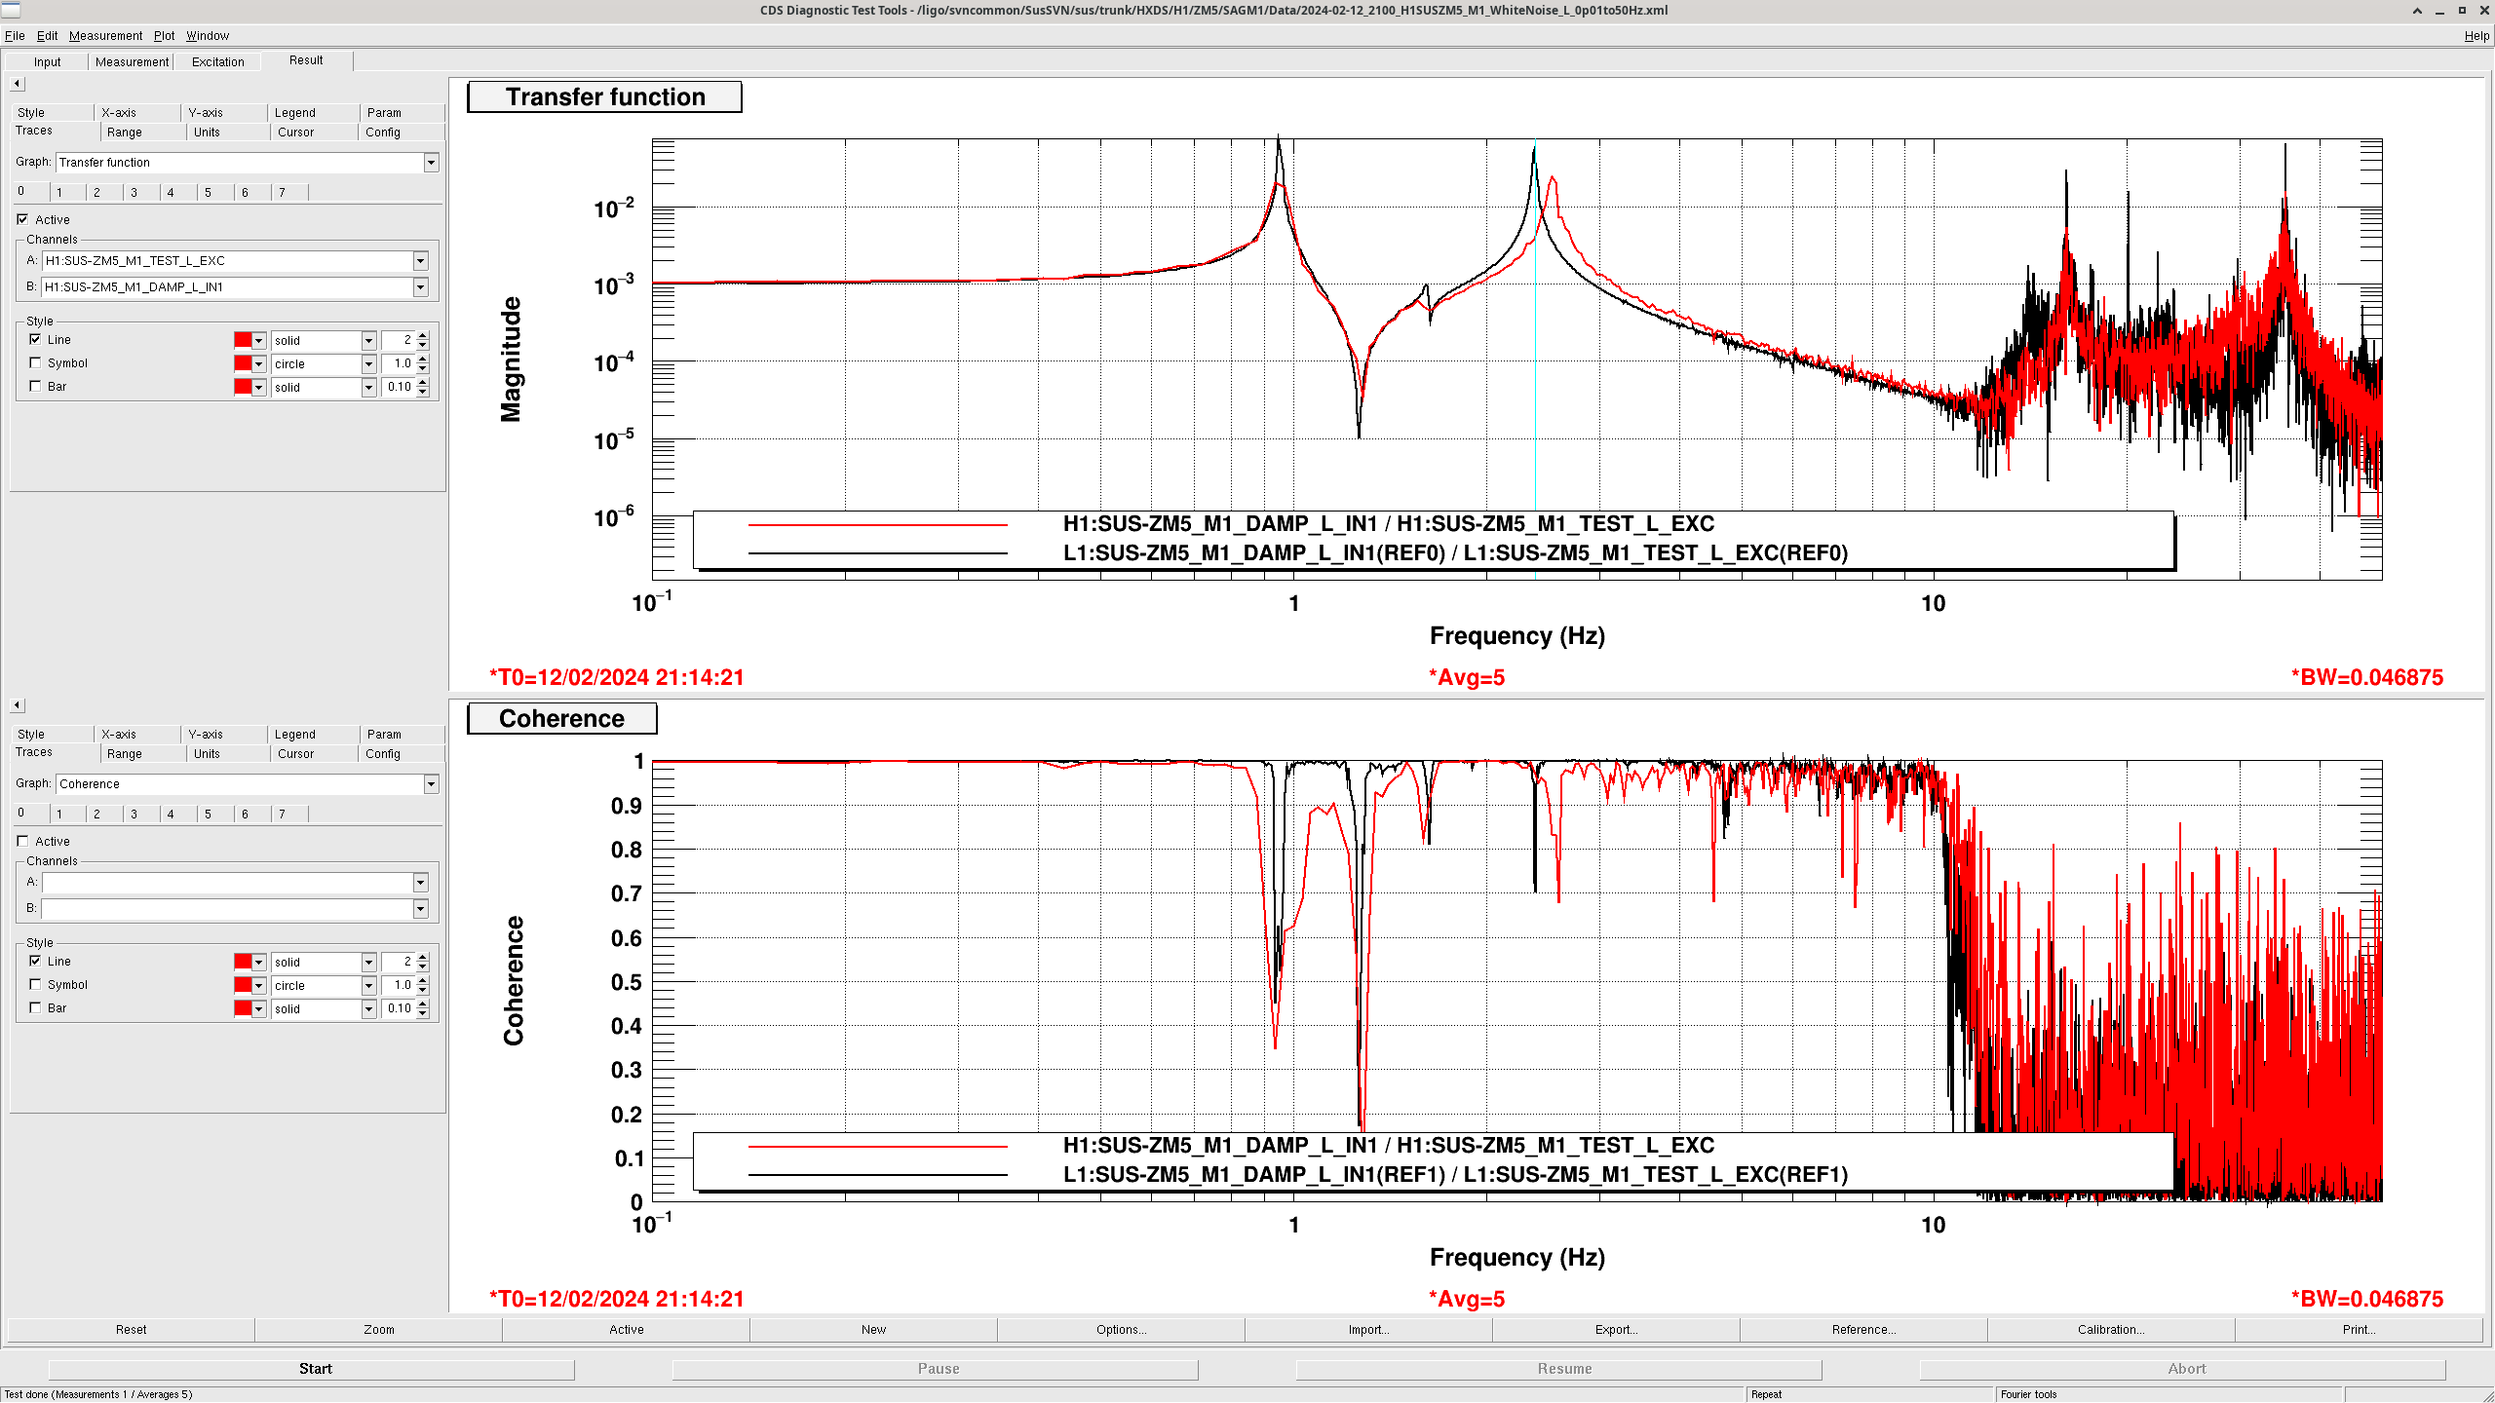Expand Graph dropdown showing Coherence
The width and height of the screenshot is (2495, 1403).
pos(431,784)
